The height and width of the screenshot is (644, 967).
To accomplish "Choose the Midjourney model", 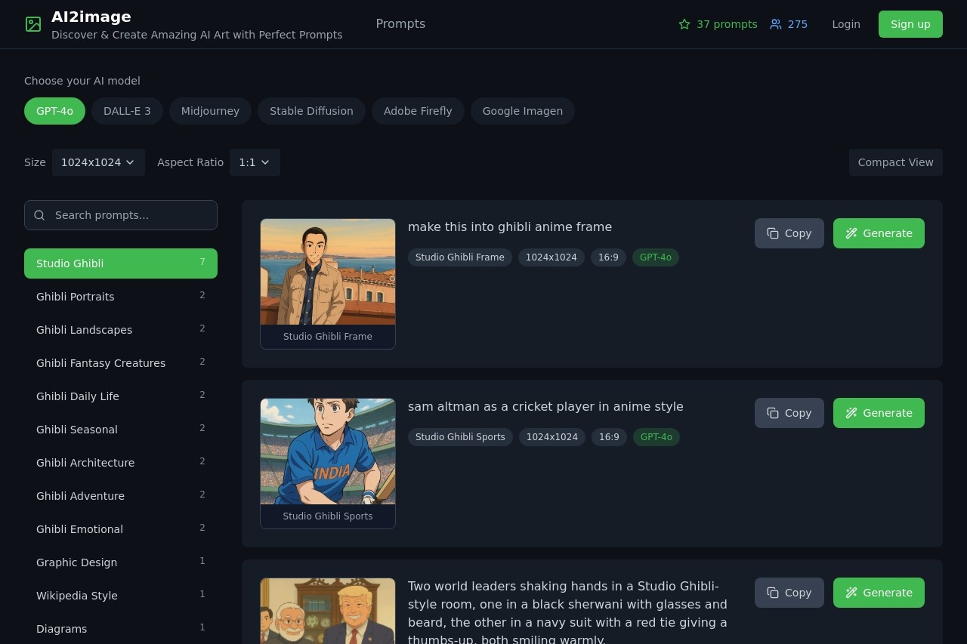I will [x=210, y=111].
